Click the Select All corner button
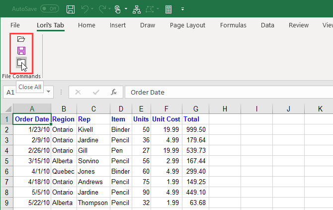 [x=6, y=109]
